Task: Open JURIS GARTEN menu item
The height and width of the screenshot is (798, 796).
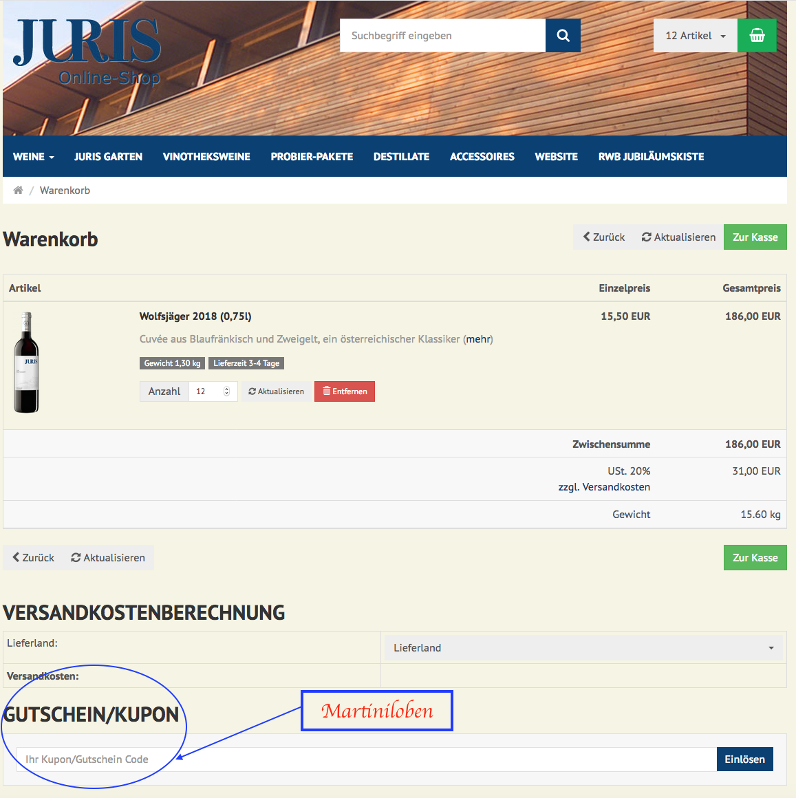Action: tap(109, 157)
